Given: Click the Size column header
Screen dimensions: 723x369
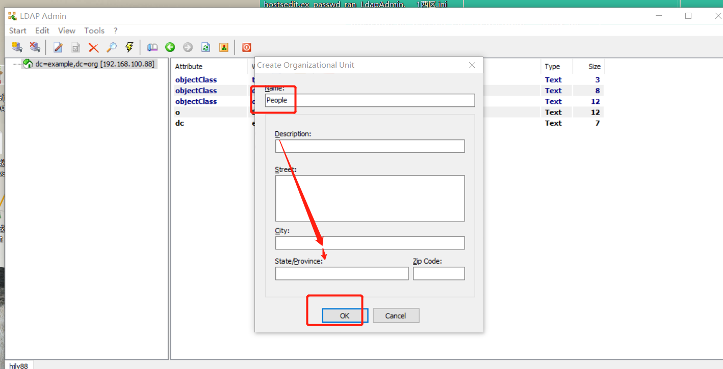Looking at the screenshot, I should click(x=594, y=67).
